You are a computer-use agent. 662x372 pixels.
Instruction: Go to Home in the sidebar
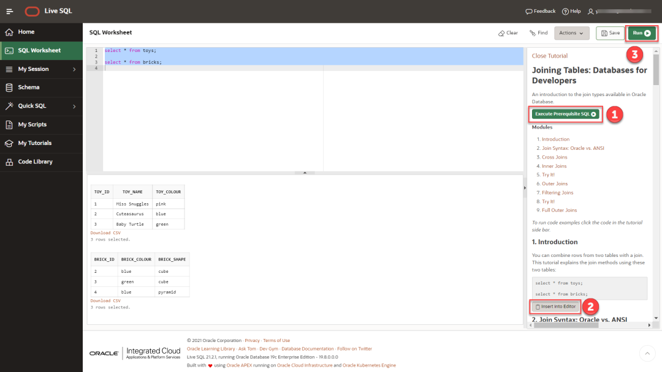tap(42, 32)
